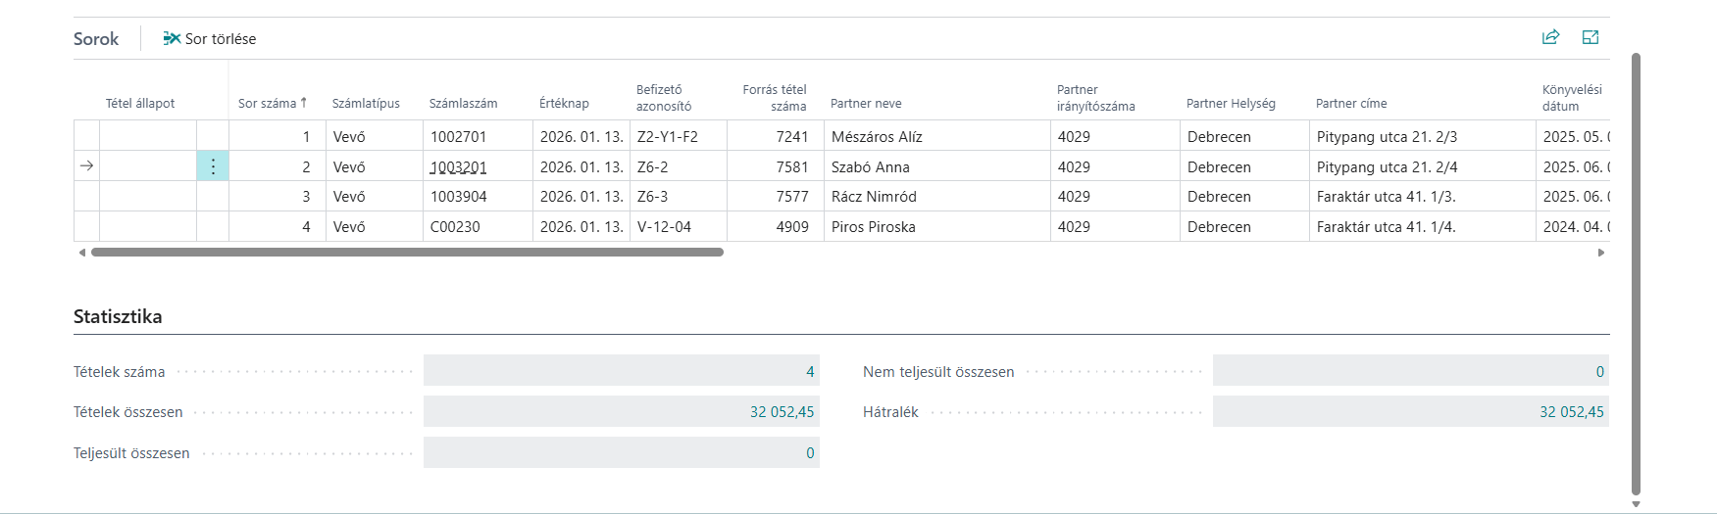Click the horizontal scrollbar thumb under the grid
Image resolution: width=1717 pixels, height=514 pixels.
point(407,253)
